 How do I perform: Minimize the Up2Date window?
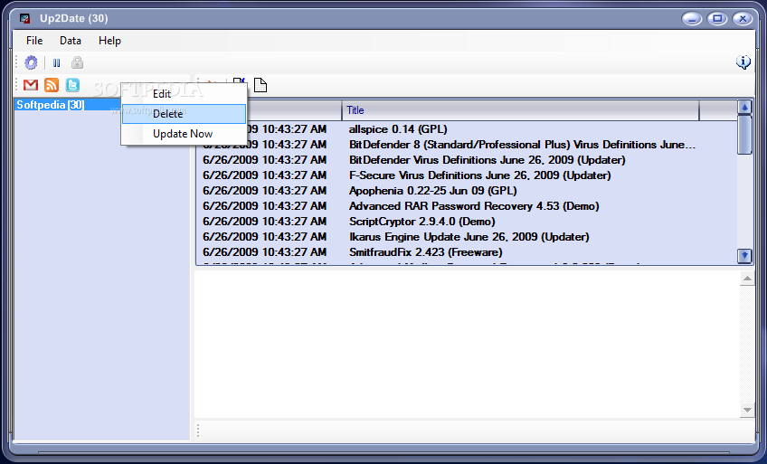pyautogui.click(x=692, y=19)
